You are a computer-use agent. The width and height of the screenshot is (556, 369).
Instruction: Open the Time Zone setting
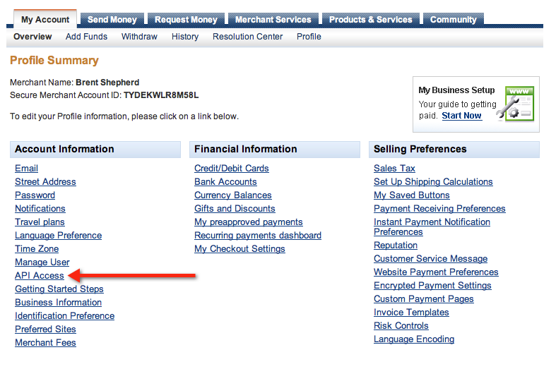pos(37,249)
